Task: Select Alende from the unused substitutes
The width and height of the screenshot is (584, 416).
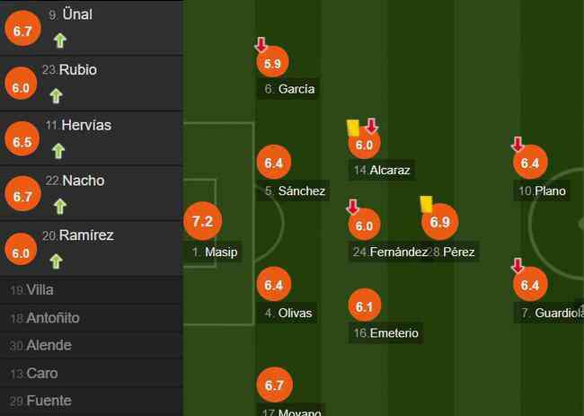Action: [91, 346]
